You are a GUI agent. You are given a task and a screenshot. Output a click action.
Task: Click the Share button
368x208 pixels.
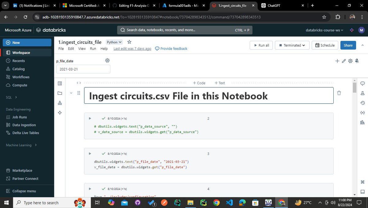click(x=348, y=45)
